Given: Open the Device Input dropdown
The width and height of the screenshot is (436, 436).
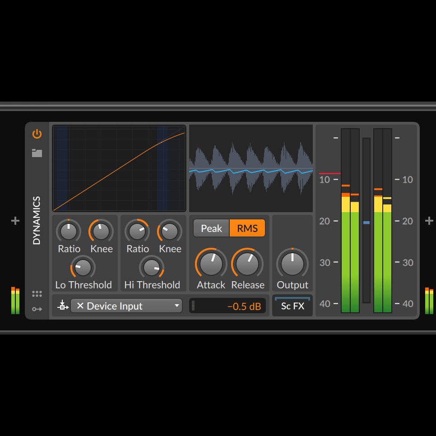Looking at the screenshot, I should click(126, 306).
